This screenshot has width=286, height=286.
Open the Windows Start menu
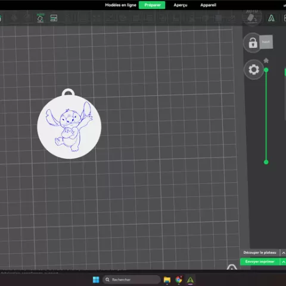pos(96,279)
